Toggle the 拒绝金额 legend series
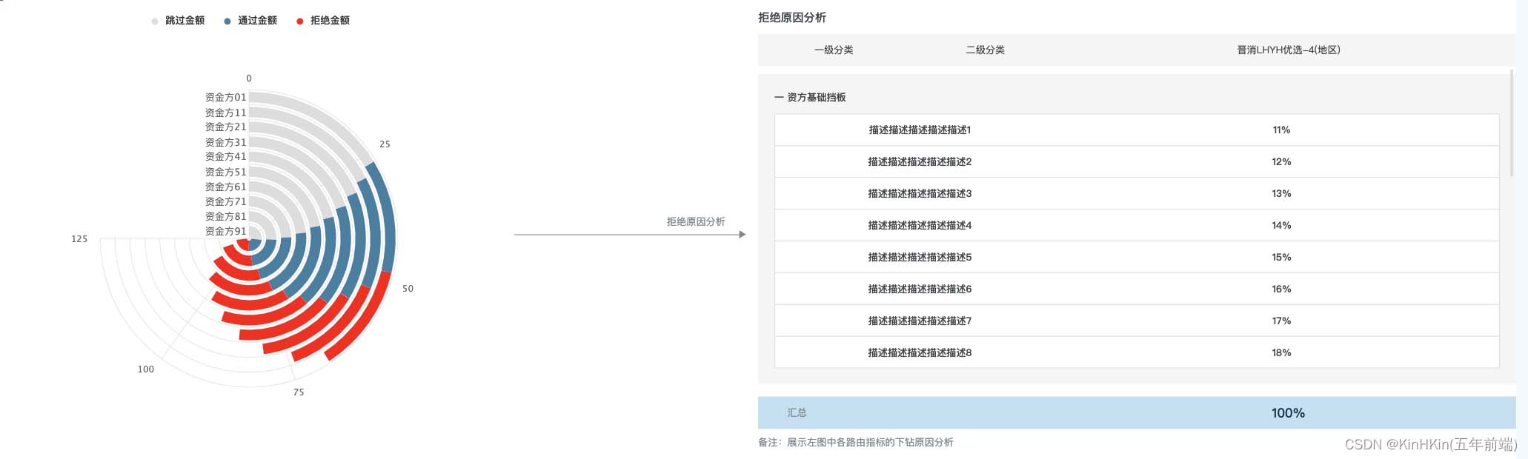The image size is (1528, 459). click(x=329, y=21)
